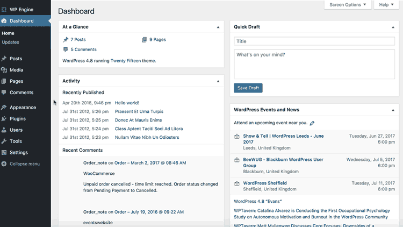Click the pages icon beside 9 Pages
The width and height of the screenshot is (403, 227).
(x=144, y=39)
